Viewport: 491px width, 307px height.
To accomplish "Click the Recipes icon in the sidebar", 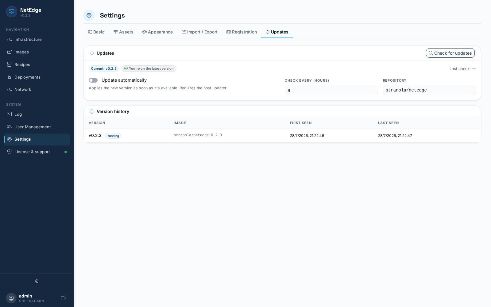I will click(x=10, y=64).
